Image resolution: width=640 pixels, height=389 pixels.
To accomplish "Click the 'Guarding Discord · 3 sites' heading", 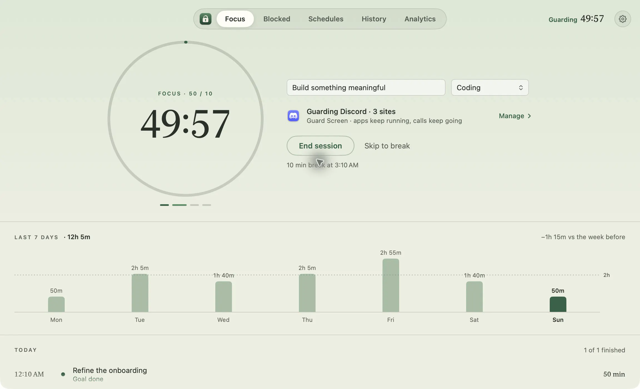I will coord(351,112).
